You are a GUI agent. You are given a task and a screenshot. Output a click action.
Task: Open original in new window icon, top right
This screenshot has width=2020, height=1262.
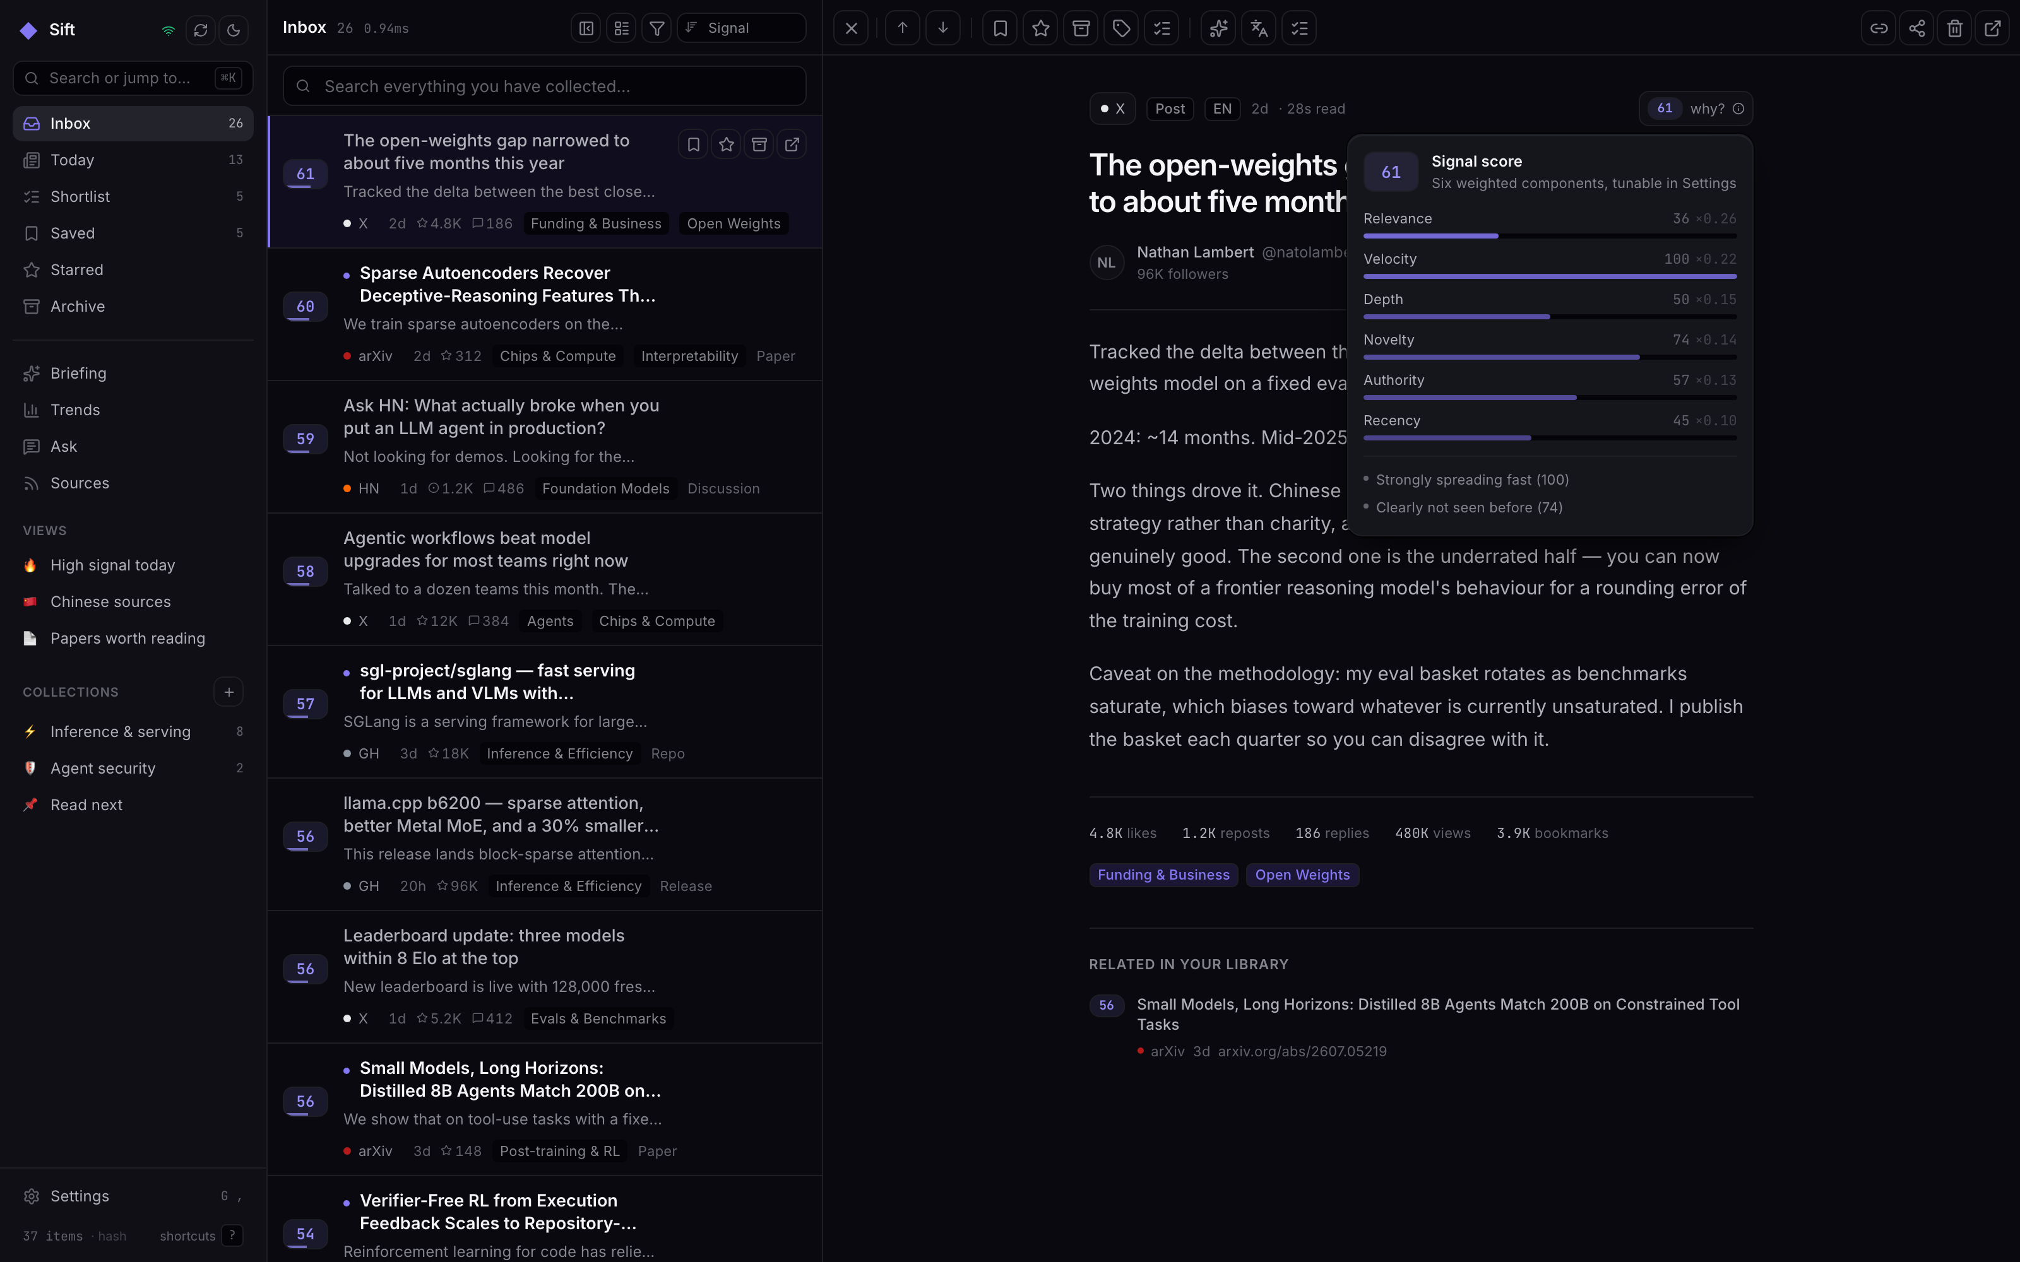point(1992,28)
